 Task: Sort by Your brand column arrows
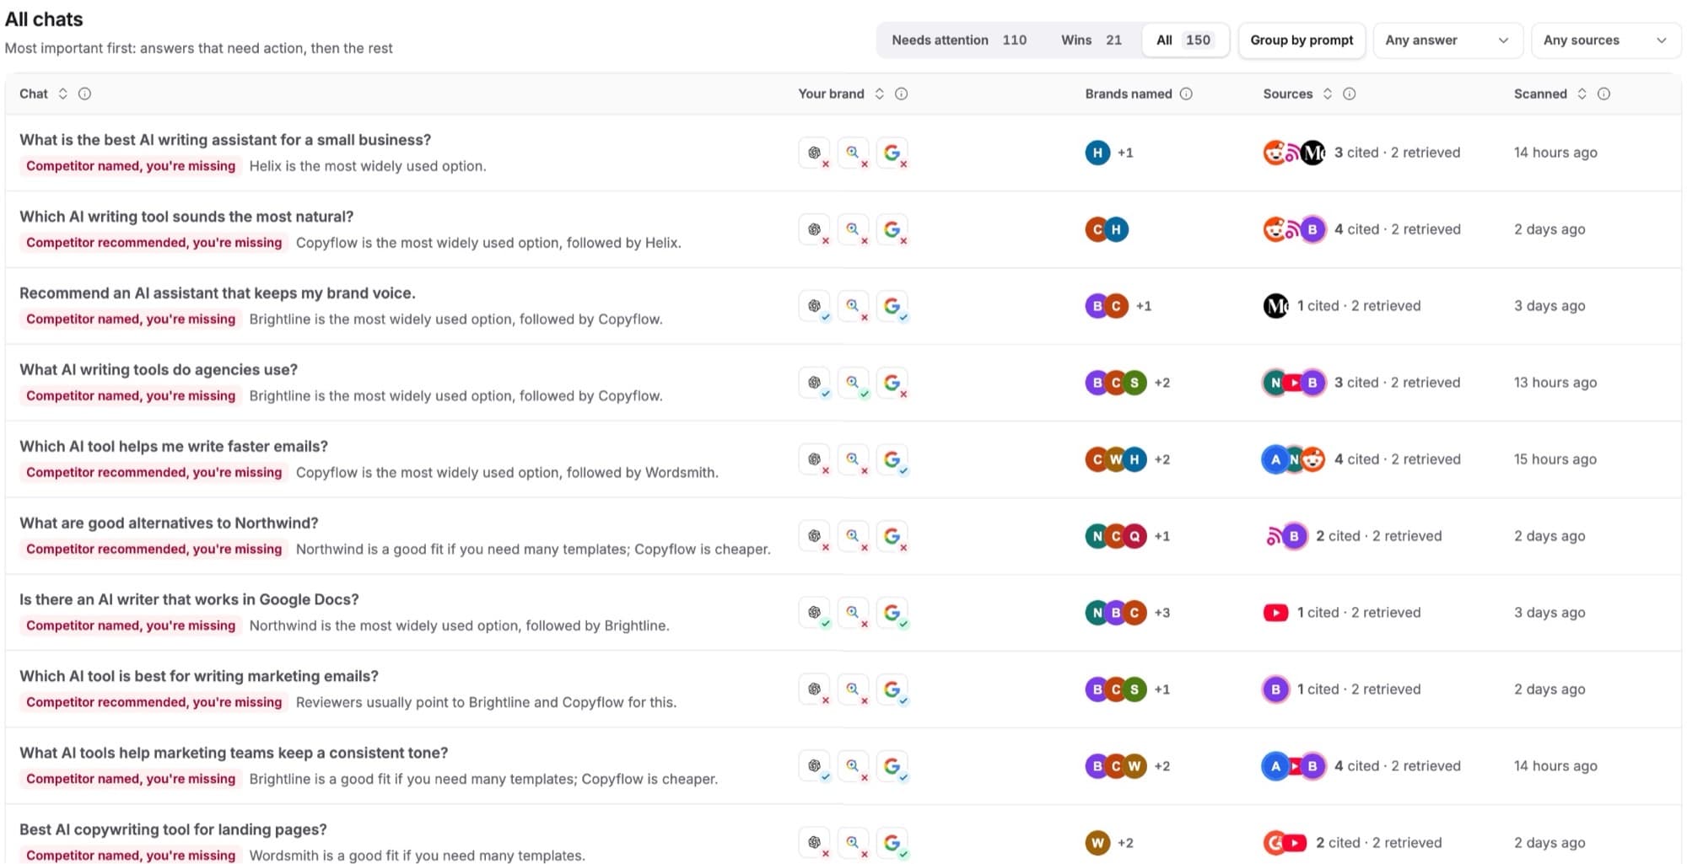[879, 94]
